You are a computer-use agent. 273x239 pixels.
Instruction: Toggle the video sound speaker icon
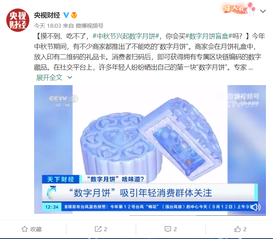pyautogui.click(x=256, y=207)
